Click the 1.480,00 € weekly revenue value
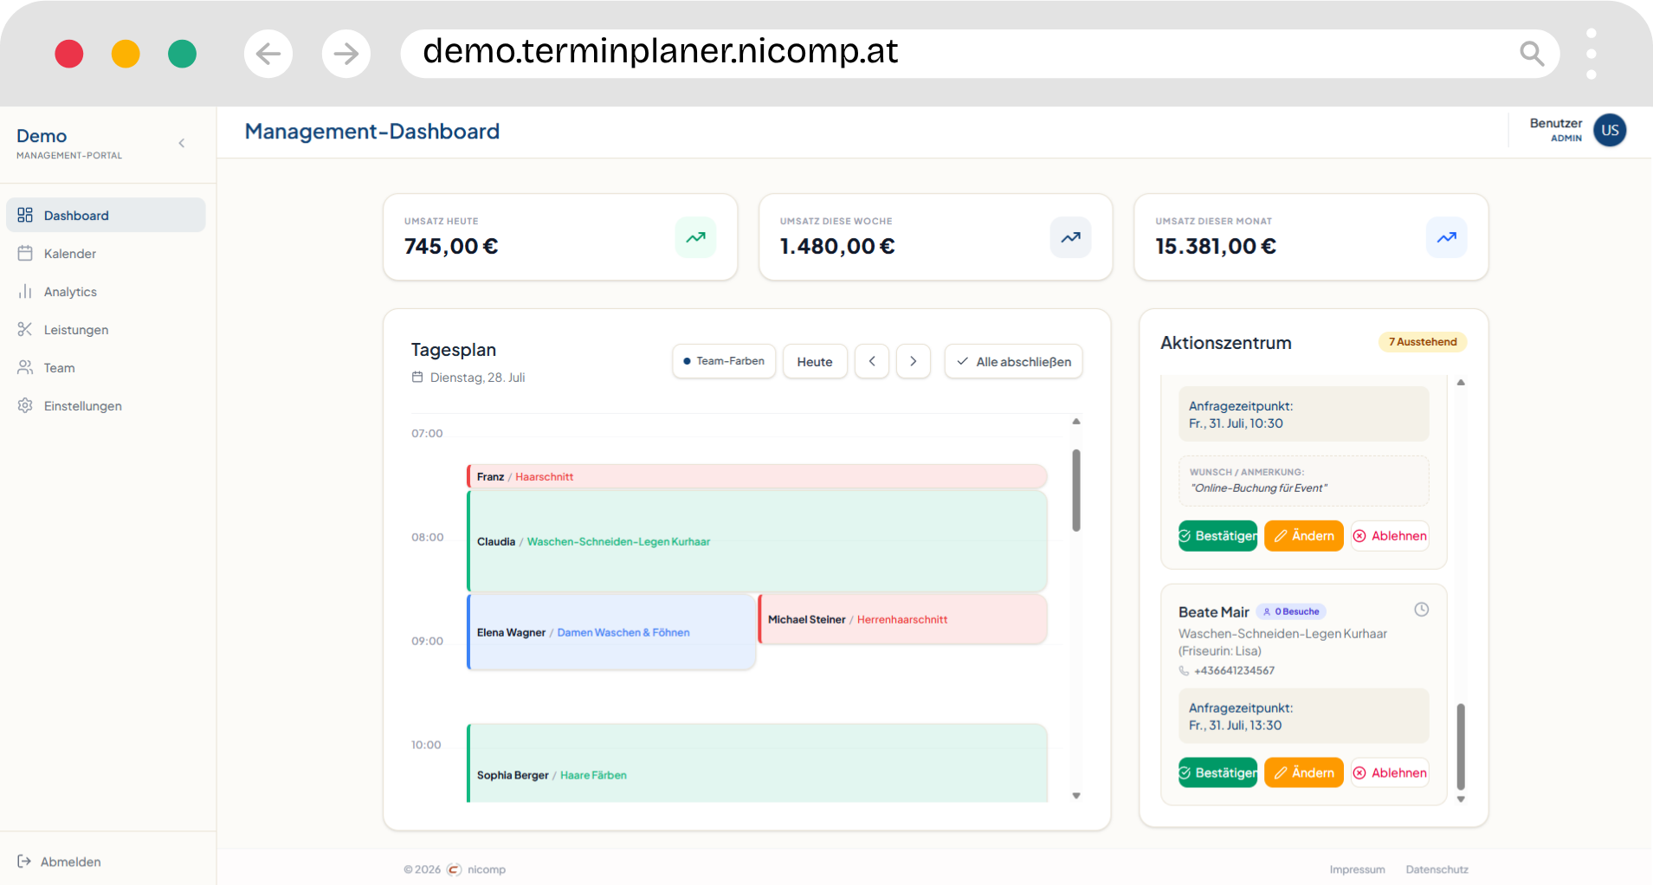 (x=837, y=246)
